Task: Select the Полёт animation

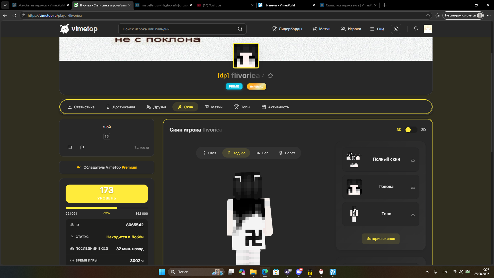Action: 287,153
